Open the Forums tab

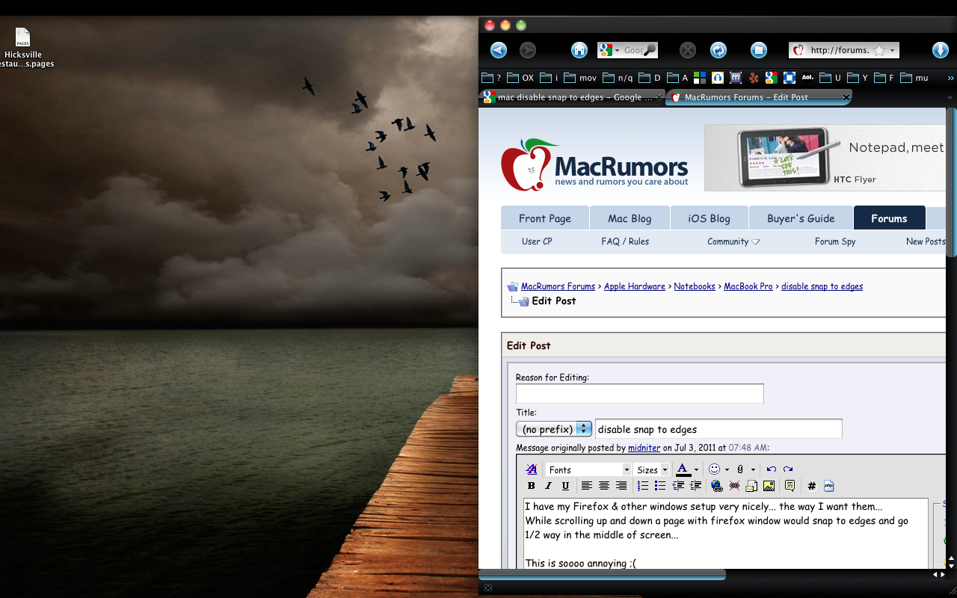click(889, 218)
